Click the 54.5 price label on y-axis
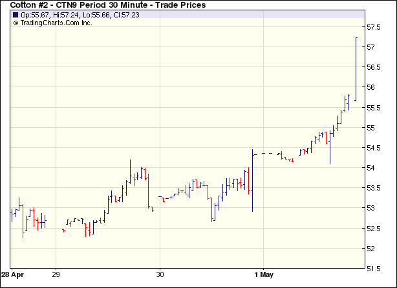The height and width of the screenshot is (288, 397). (x=374, y=148)
